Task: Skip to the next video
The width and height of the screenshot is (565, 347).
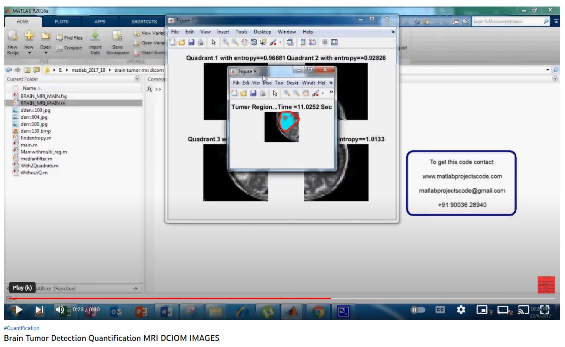Action: (39, 310)
